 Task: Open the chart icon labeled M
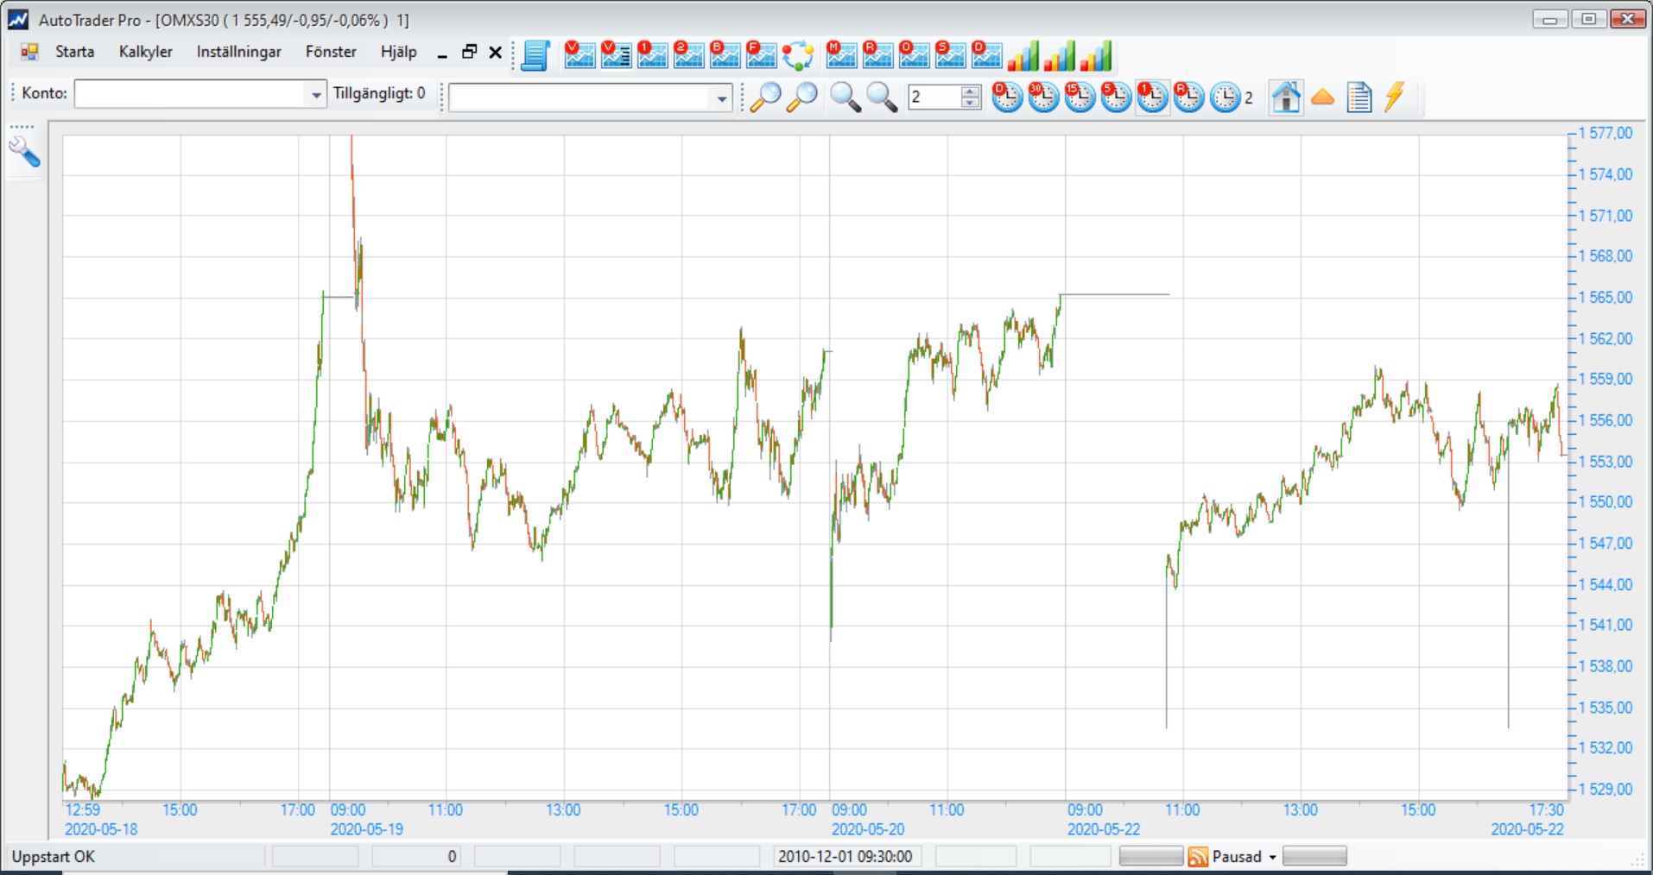coord(840,54)
